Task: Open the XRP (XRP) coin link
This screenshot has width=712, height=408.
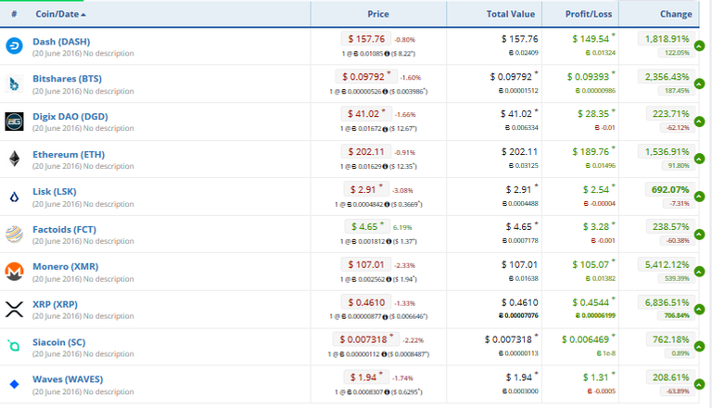Action: pyautogui.click(x=55, y=304)
